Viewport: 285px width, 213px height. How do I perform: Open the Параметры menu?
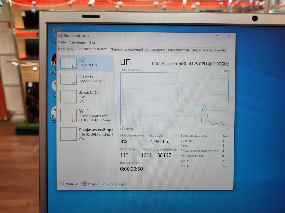click(x=78, y=43)
